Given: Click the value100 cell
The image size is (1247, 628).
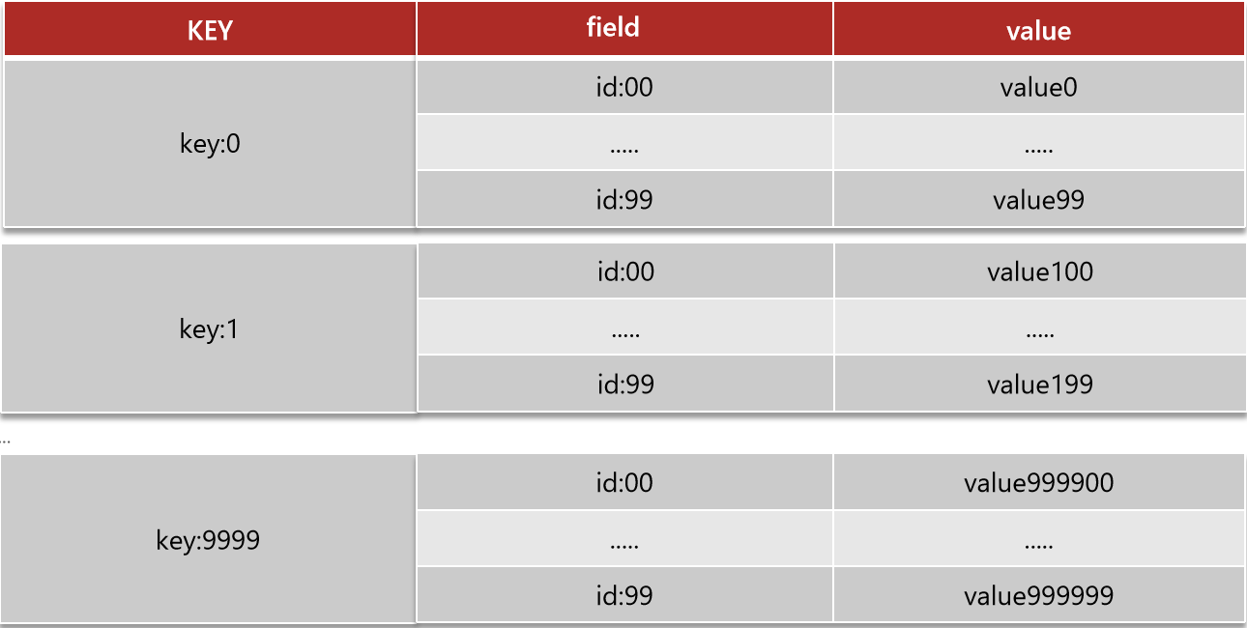Looking at the screenshot, I should coord(1039,271).
